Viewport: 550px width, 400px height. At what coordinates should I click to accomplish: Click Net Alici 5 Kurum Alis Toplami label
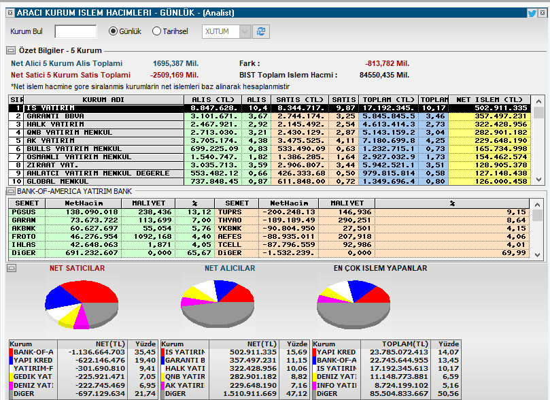point(67,63)
